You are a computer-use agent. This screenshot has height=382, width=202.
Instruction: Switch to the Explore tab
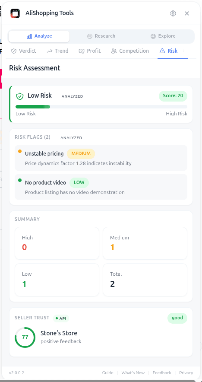[163, 36]
